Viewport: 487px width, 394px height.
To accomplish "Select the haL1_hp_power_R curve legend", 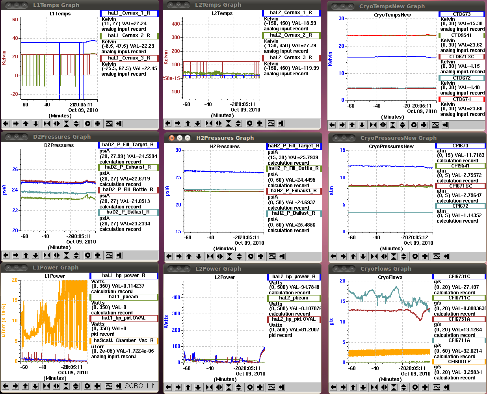I will (124, 276).
